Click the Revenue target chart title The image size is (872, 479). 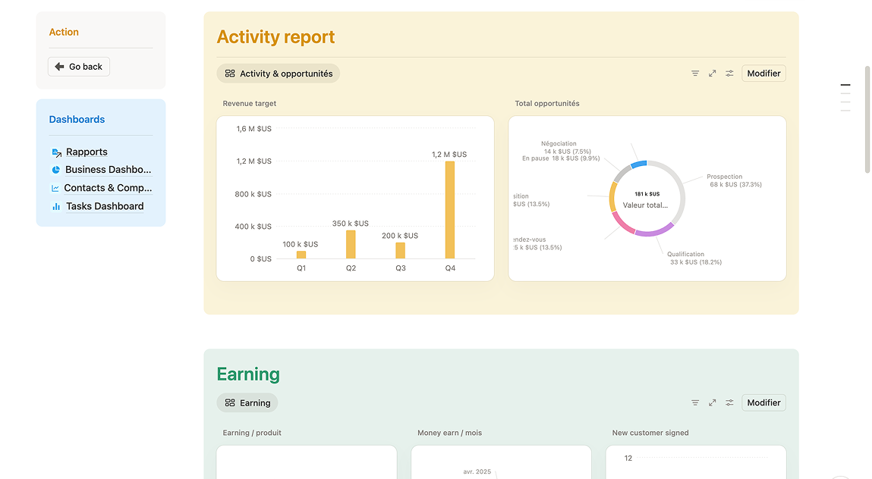point(249,103)
